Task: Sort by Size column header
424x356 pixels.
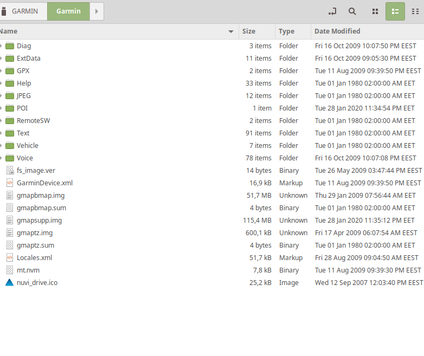Action: (x=257, y=31)
